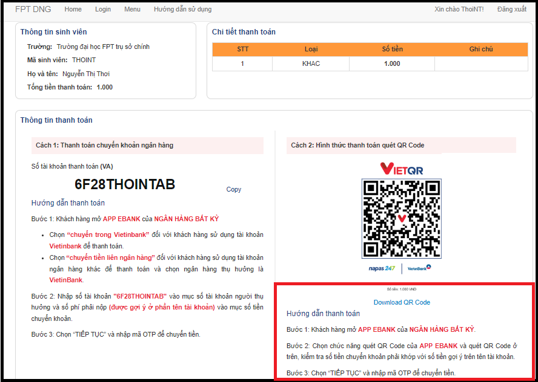Click the Cách 2 QR Code payment header

pyautogui.click(x=401, y=145)
